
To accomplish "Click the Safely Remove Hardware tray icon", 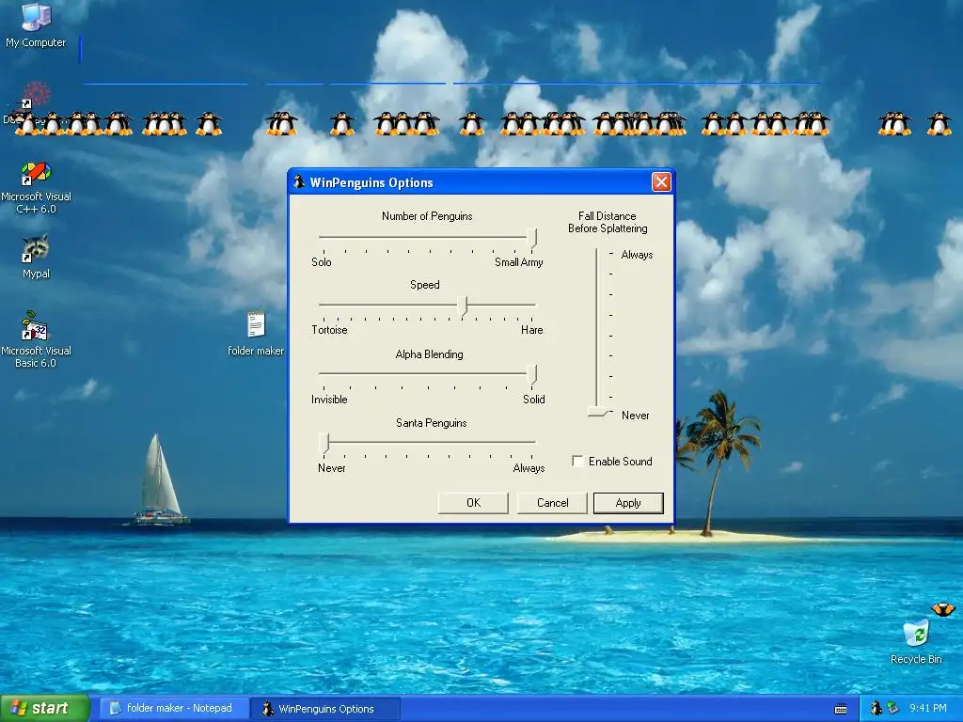I will pos(893,708).
